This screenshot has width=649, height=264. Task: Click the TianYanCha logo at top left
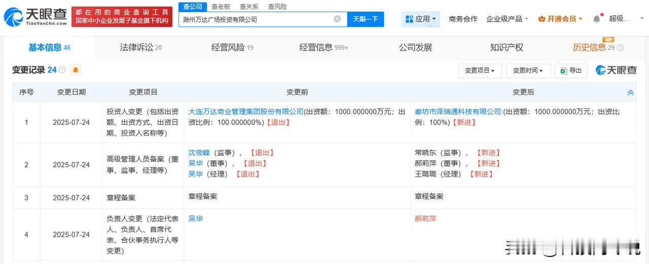(35, 17)
